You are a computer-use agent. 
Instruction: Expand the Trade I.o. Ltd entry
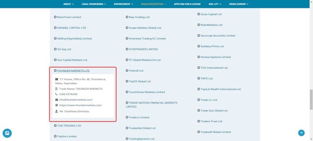tap(207, 100)
